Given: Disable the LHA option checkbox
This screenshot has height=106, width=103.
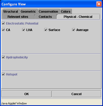Looking at the screenshot, I should (24, 30).
